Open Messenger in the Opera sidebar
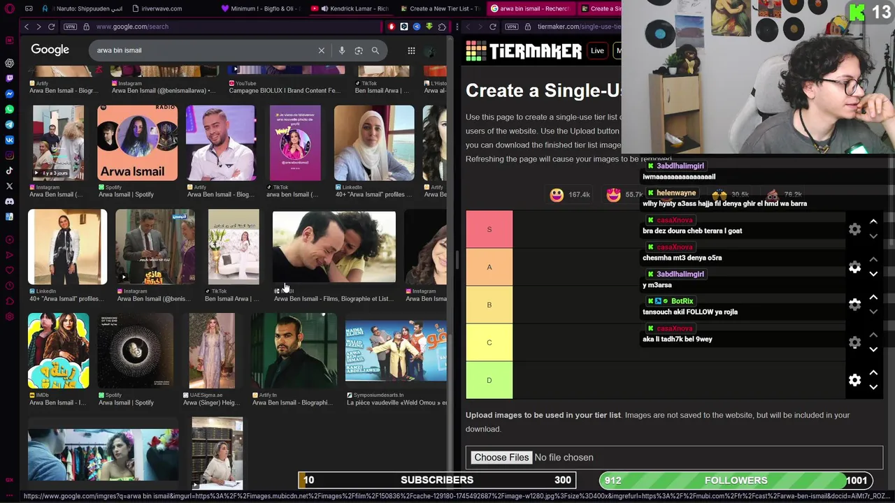 click(x=9, y=94)
